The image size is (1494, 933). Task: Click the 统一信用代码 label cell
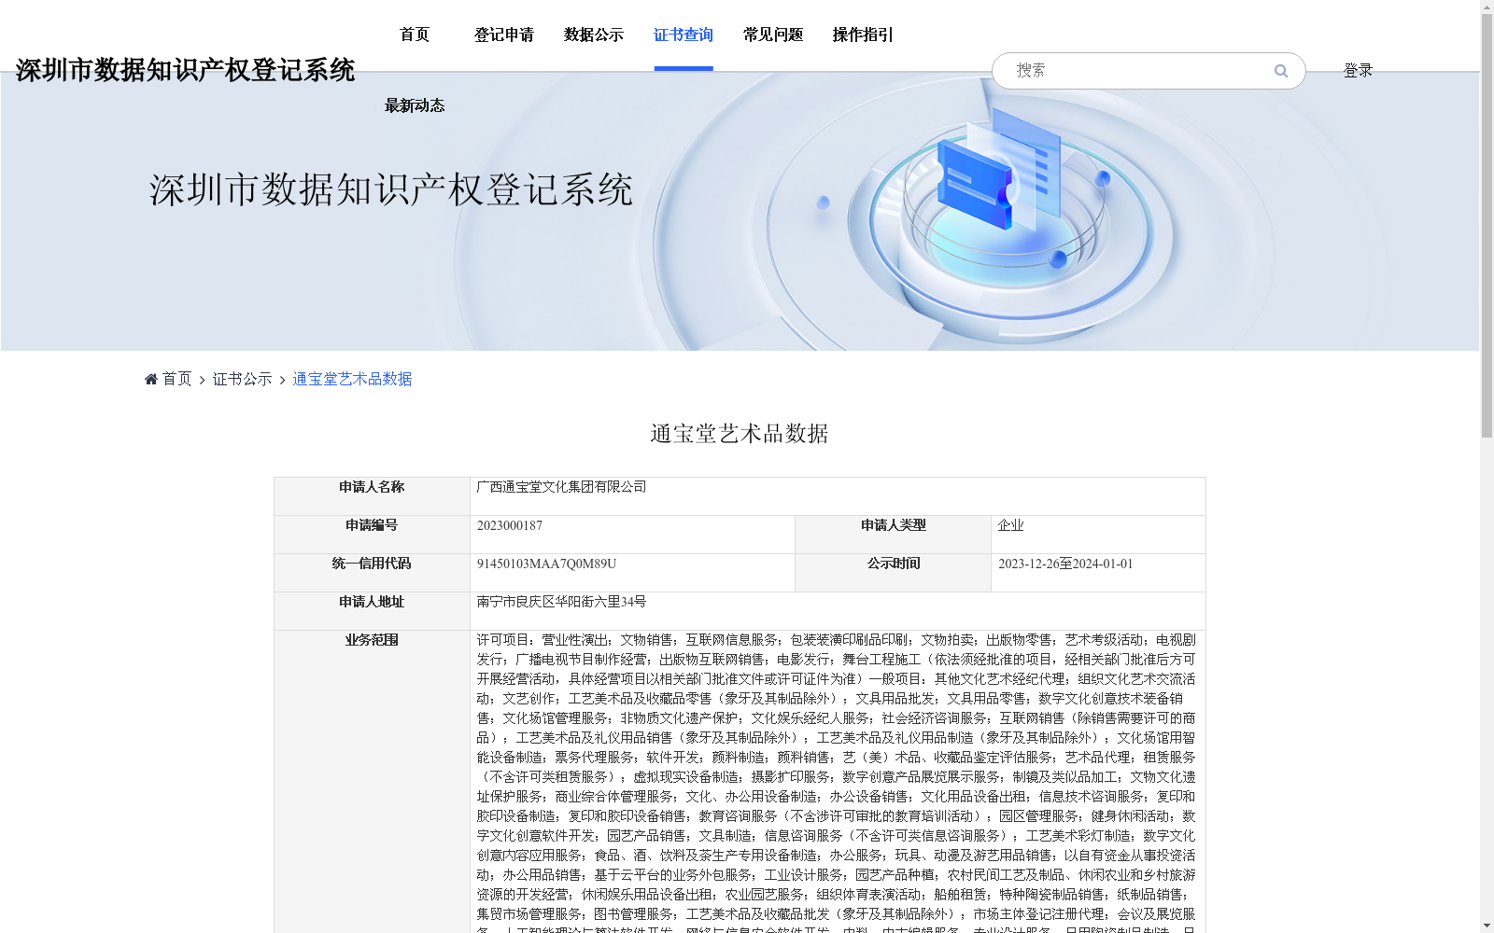(372, 573)
